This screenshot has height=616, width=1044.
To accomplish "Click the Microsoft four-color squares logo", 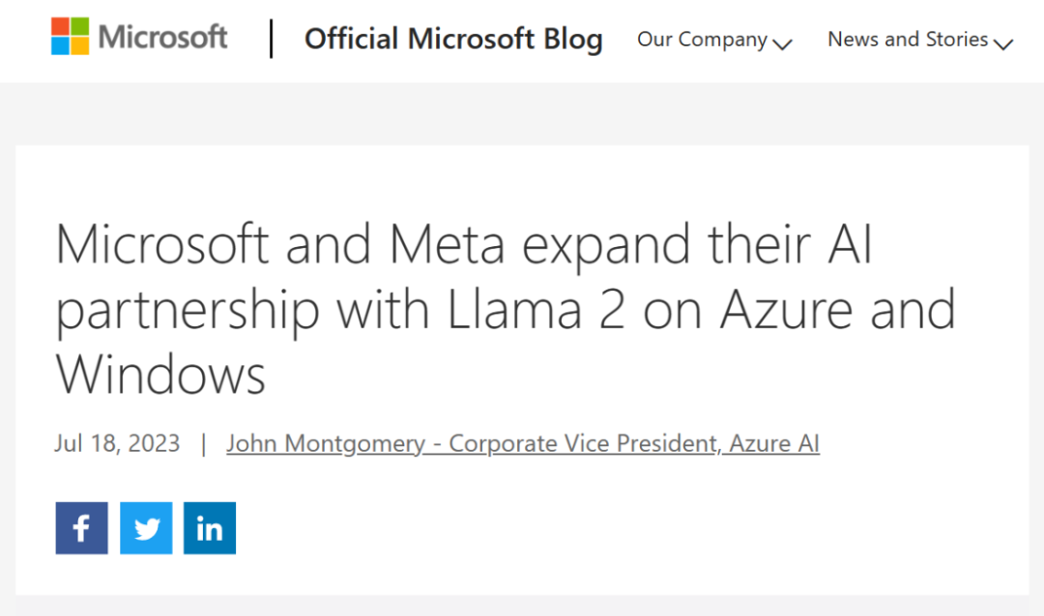I will 69,37.
